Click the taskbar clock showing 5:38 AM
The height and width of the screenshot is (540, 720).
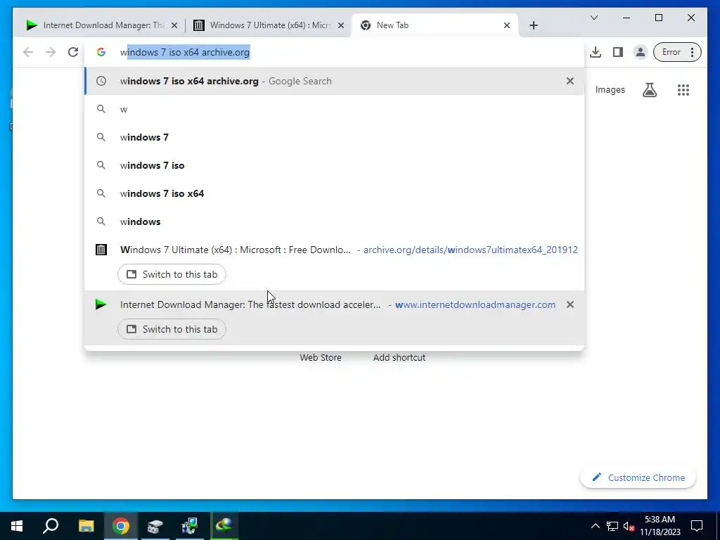pos(660,526)
